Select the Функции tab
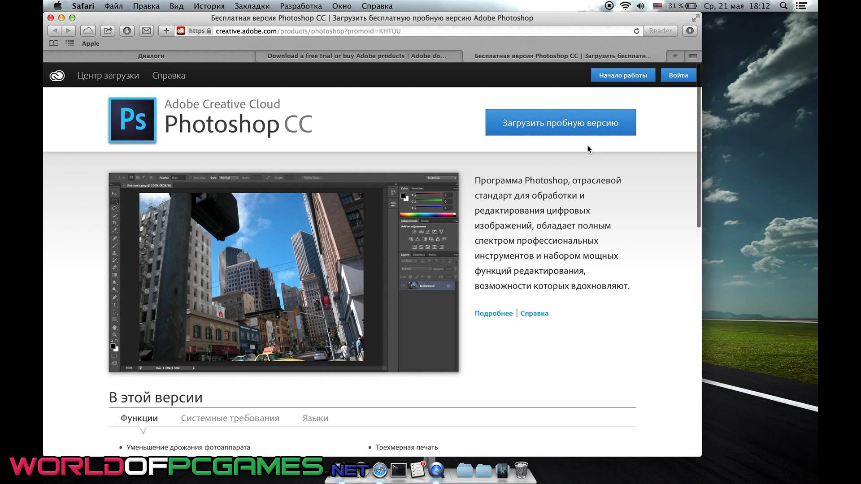 coord(139,418)
